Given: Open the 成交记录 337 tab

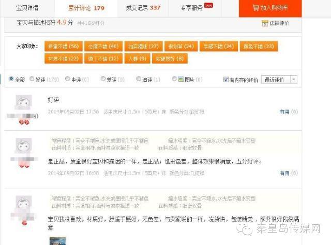Looking at the screenshot, I should click(143, 8).
